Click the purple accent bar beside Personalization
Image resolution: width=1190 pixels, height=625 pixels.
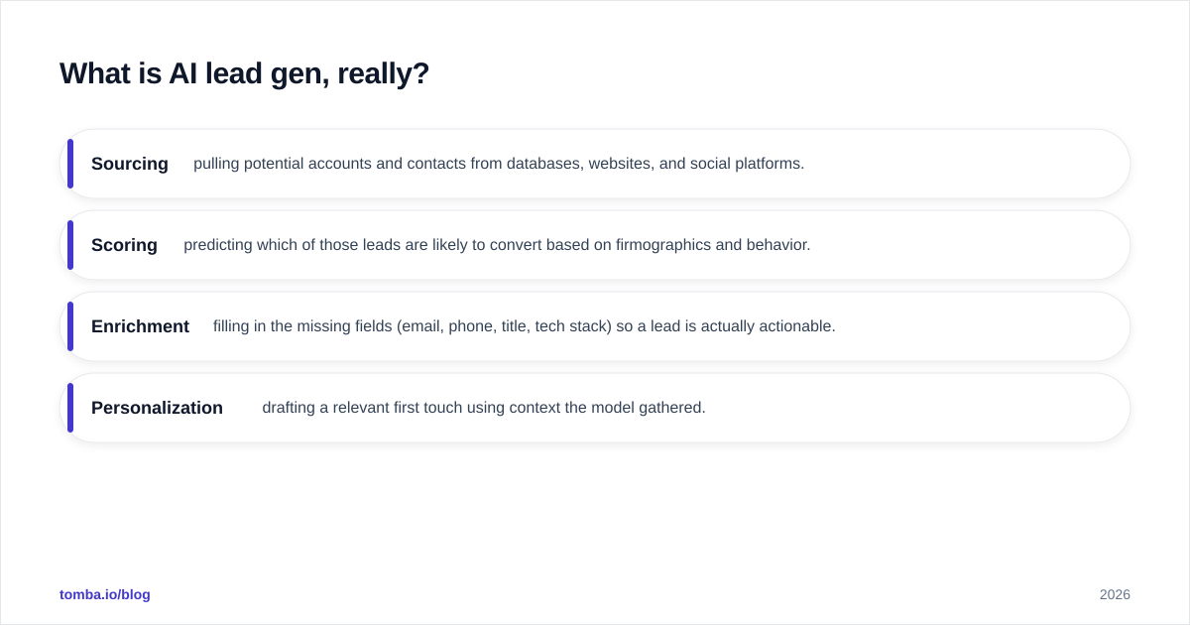click(x=70, y=408)
